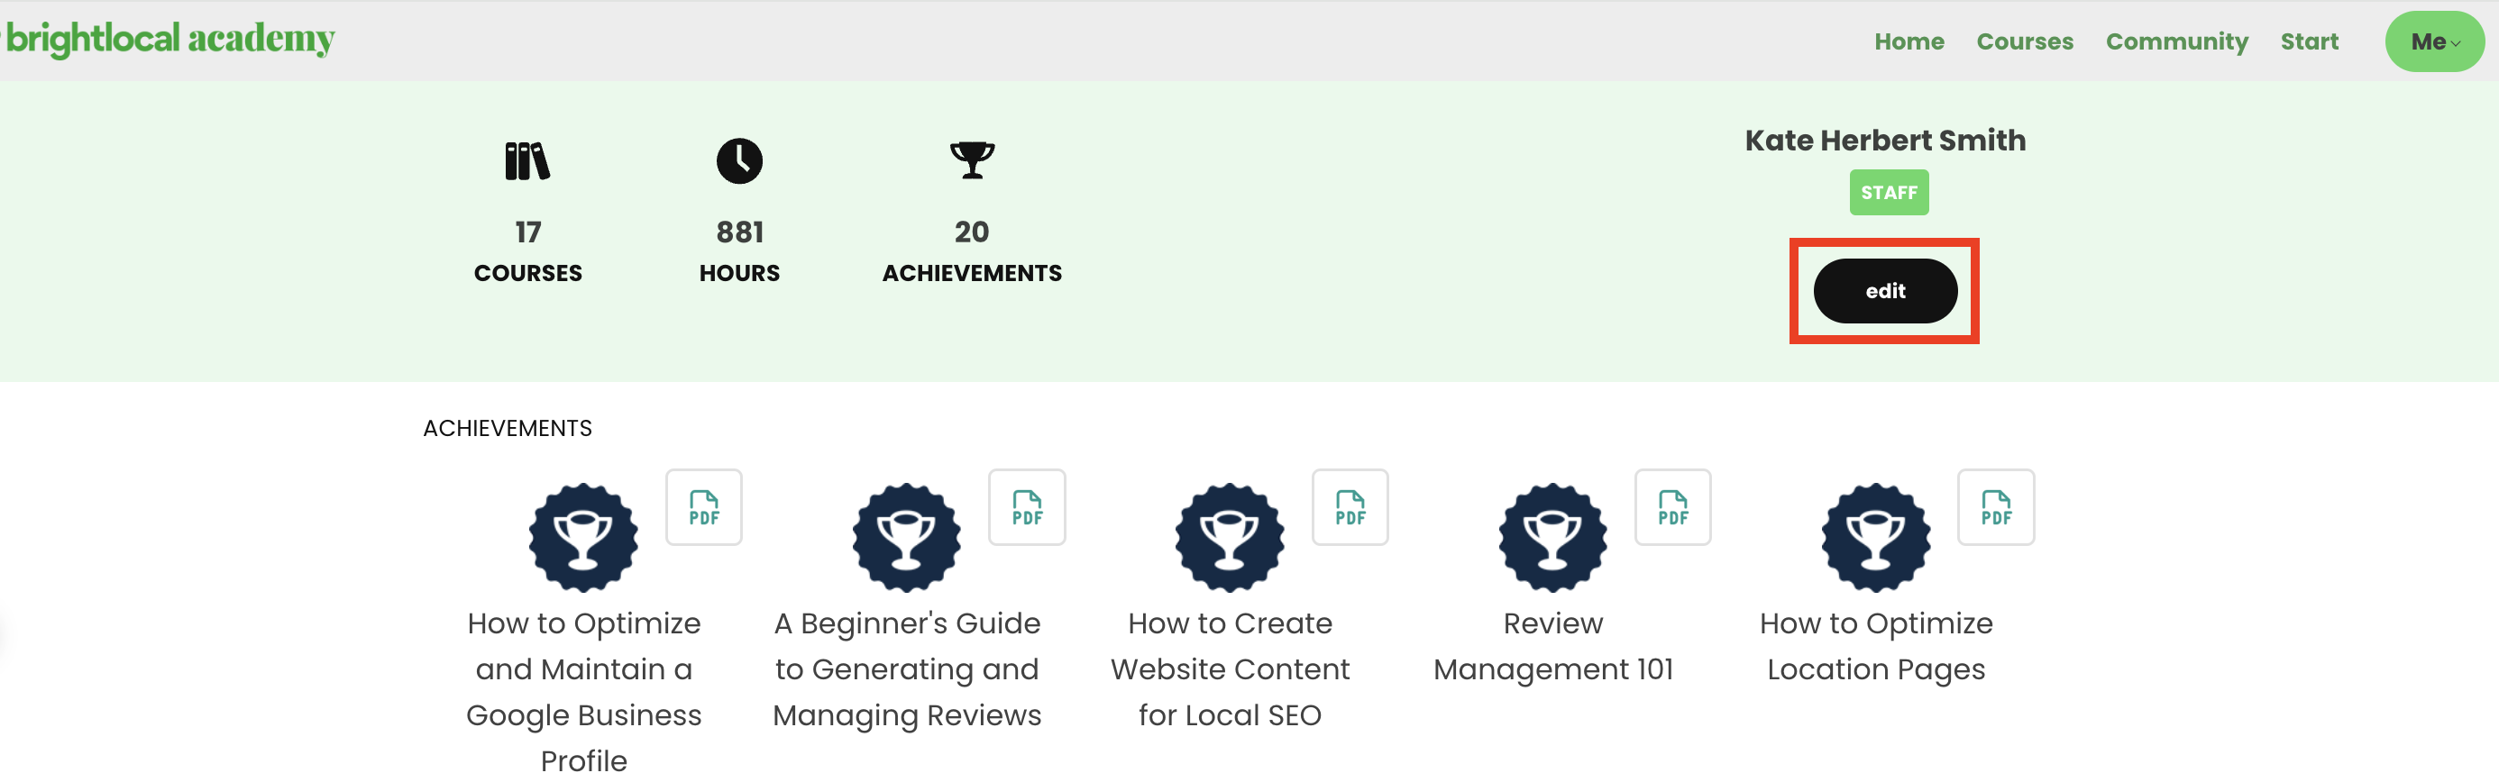Open PDF certificate for Review Management 101
The width and height of the screenshot is (2499, 773).
click(1672, 507)
